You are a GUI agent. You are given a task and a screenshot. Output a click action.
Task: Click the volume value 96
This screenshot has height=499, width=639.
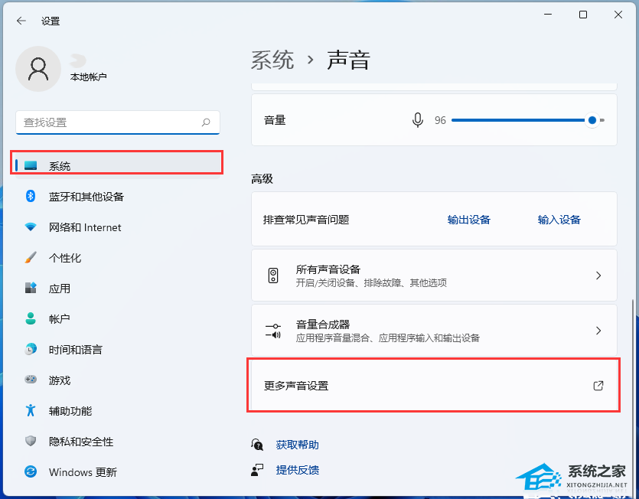coord(440,120)
